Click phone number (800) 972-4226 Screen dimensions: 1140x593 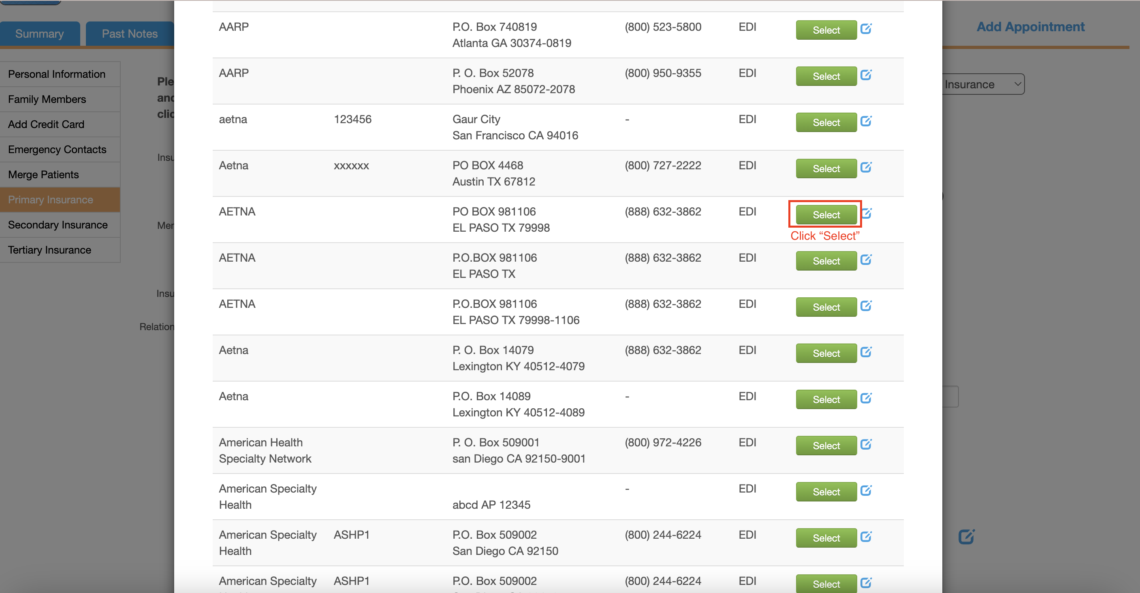(x=662, y=443)
